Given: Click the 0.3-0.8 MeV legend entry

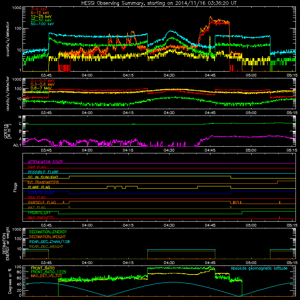Looking at the screenshot, I should coord(43,84).
